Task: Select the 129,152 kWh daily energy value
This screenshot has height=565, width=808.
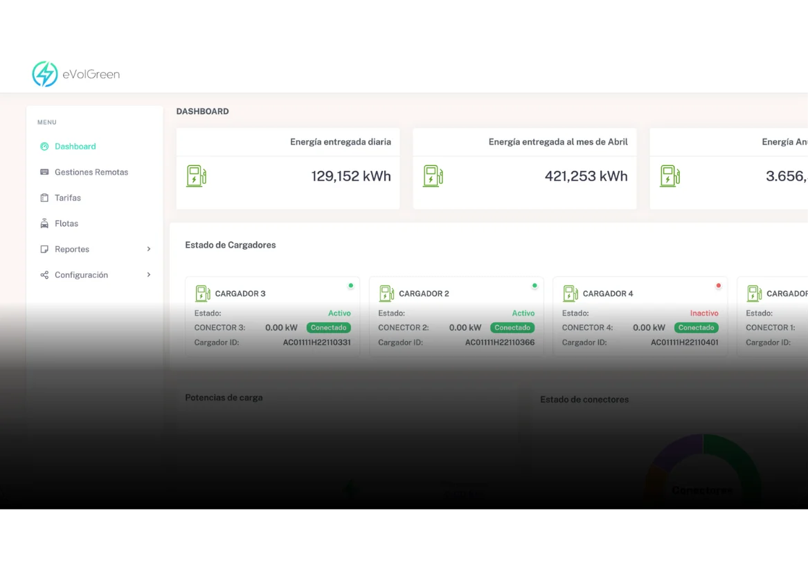Action: (x=351, y=176)
